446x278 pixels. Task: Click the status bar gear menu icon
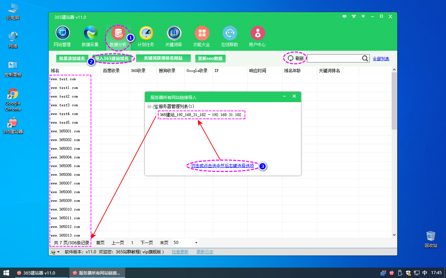[x=55, y=252]
